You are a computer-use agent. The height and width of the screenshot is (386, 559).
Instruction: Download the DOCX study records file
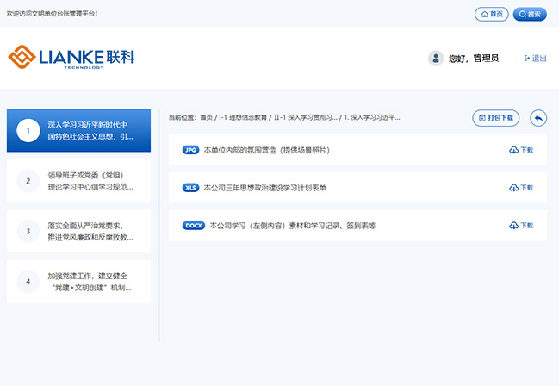(x=521, y=225)
